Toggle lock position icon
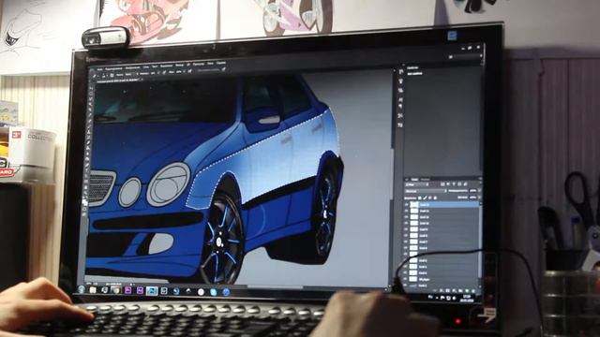 (x=430, y=198)
